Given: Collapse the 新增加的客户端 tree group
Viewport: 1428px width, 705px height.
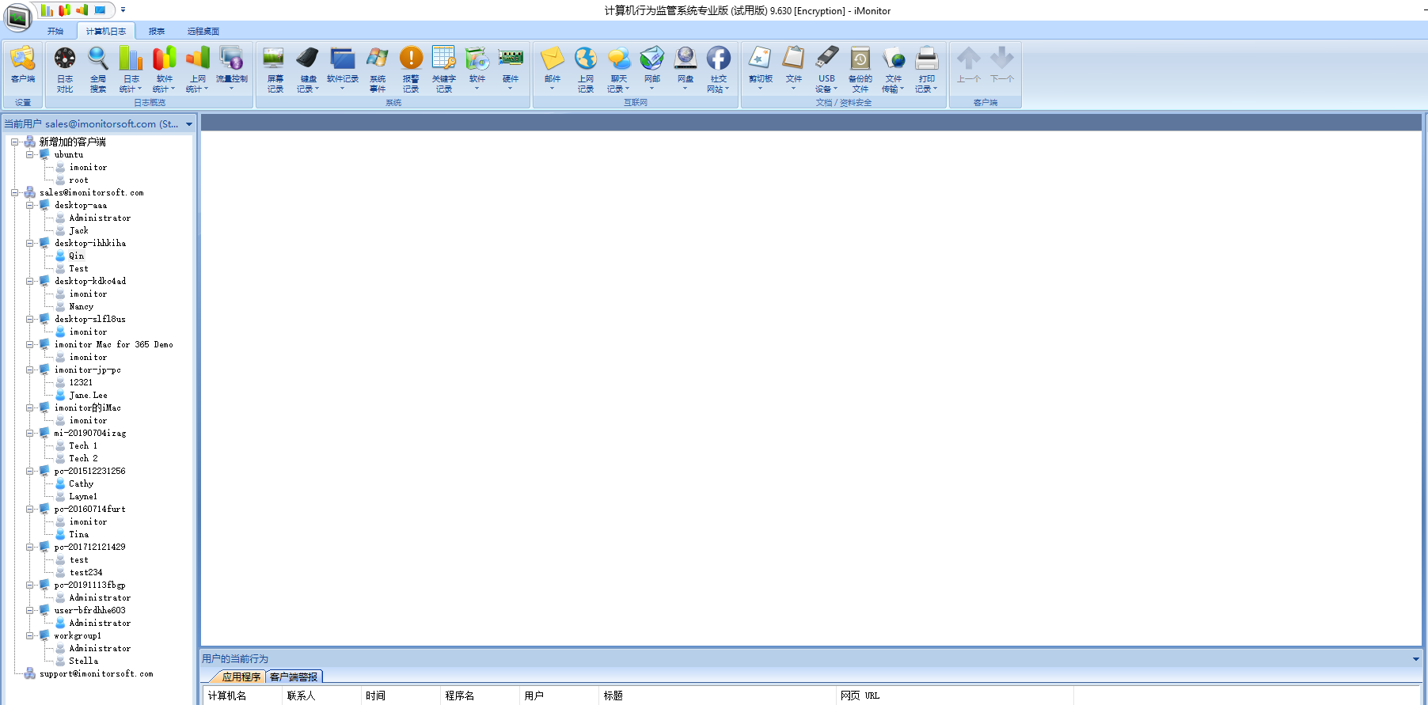Looking at the screenshot, I should [x=14, y=142].
